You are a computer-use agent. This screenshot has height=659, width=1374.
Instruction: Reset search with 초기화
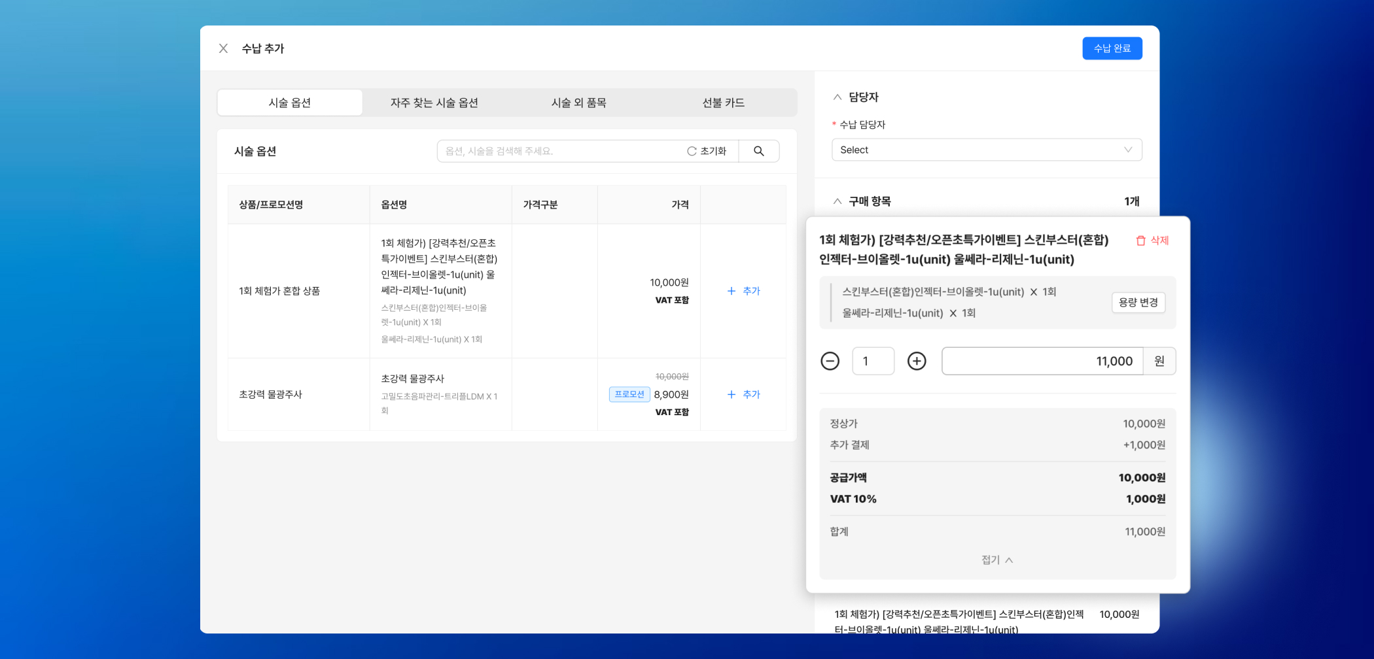coord(707,151)
